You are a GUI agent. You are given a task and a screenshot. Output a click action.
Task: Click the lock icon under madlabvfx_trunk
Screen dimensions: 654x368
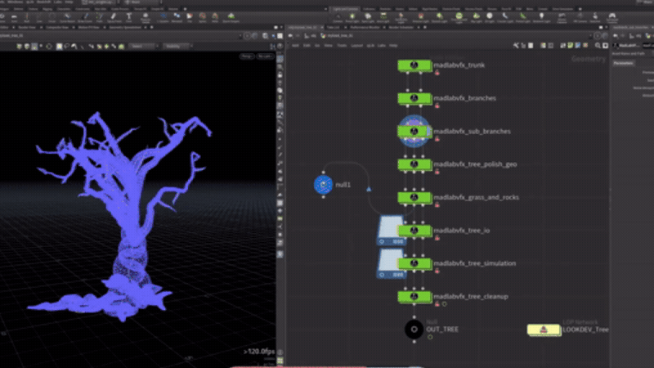(437, 73)
